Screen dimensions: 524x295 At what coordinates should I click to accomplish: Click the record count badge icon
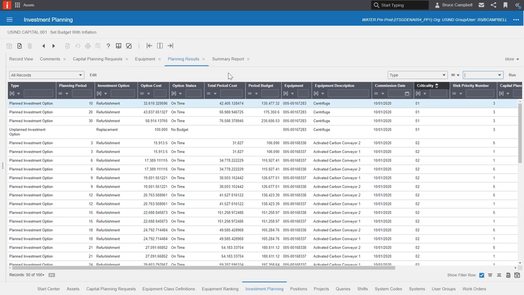tap(52, 275)
